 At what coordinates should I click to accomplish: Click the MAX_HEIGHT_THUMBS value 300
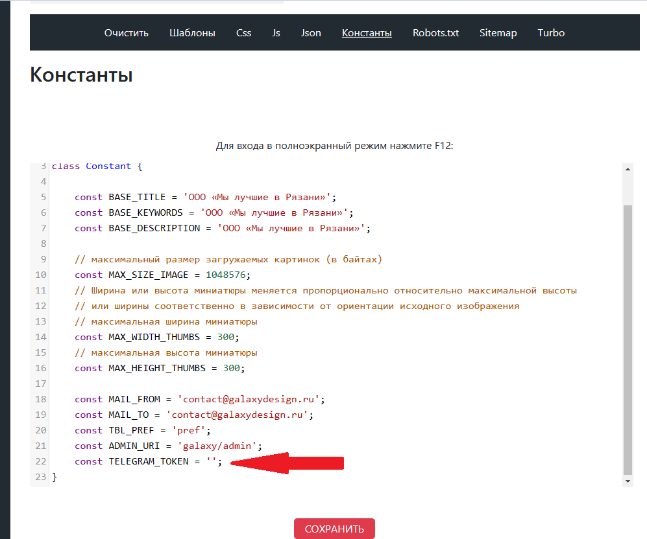232,368
